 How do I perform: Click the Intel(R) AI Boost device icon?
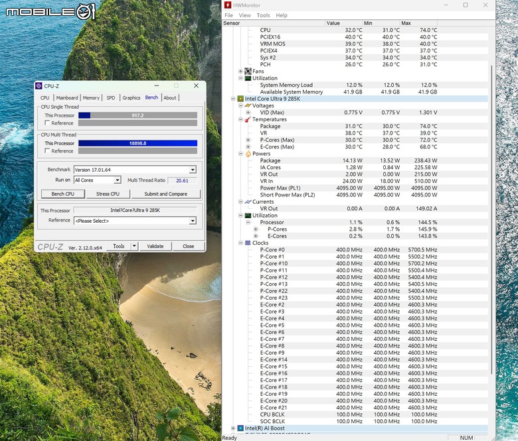point(240,428)
